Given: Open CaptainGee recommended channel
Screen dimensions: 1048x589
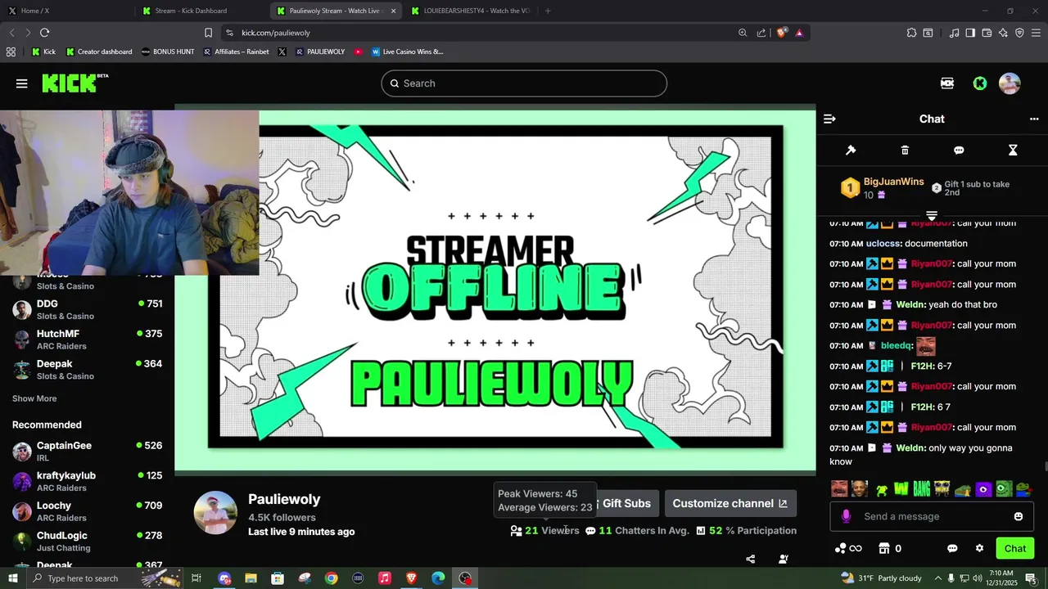Looking at the screenshot, I should coord(87,452).
